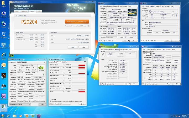Click the camera screenshot icon in GPU-Z Sensors window
The height and width of the screenshot is (118, 189).
[x=85, y=62]
